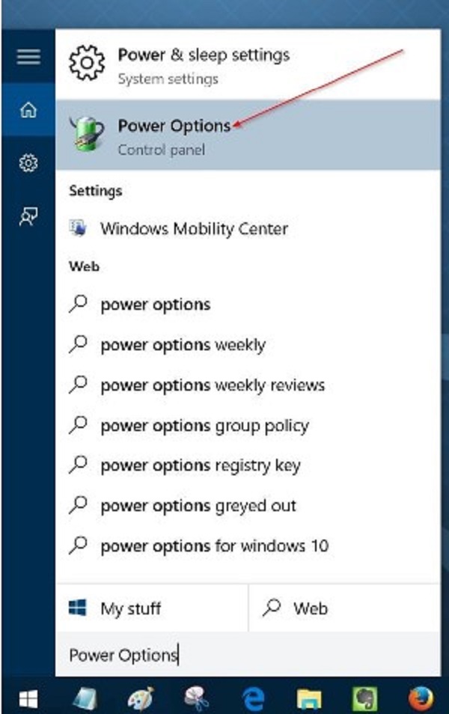Open the Feedback icon in sidebar
This screenshot has height=714, width=449.
[x=28, y=216]
